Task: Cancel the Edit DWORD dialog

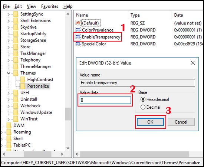Action: 181,122
